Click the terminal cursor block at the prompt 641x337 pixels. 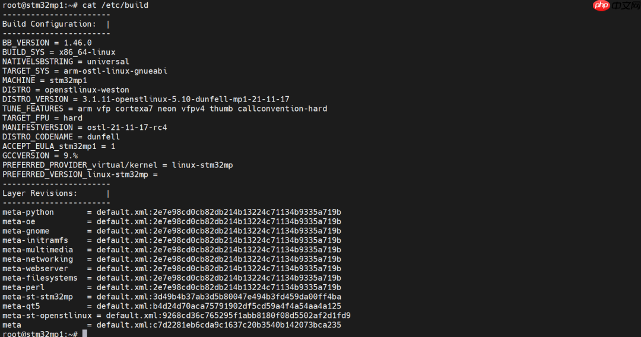click(85, 333)
